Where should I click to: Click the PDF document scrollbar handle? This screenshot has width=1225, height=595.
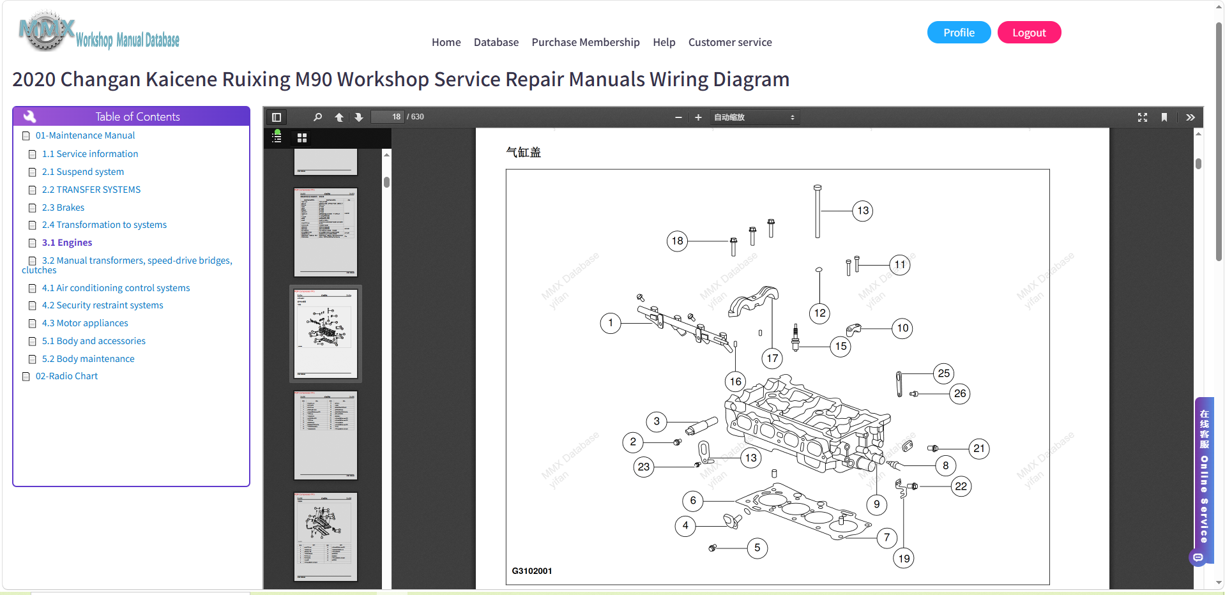coord(1198,163)
